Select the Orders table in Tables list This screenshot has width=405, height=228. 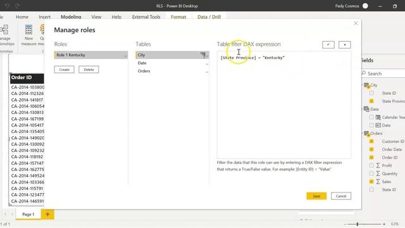coord(172,71)
